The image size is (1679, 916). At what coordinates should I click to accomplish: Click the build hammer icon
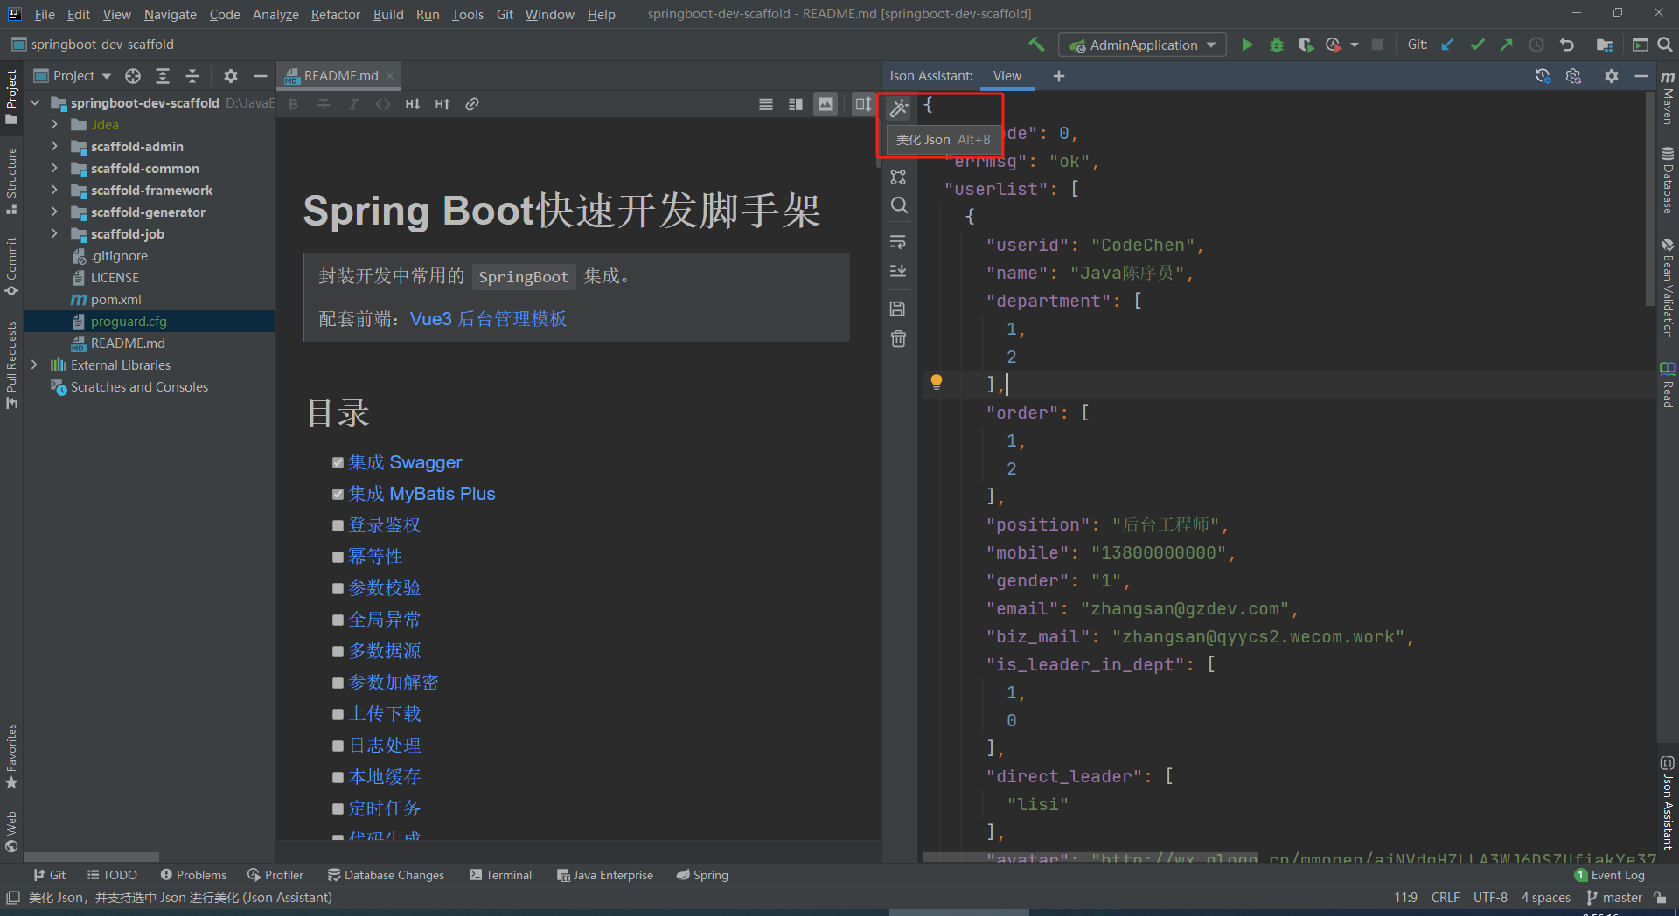pyautogui.click(x=1036, y=45)
